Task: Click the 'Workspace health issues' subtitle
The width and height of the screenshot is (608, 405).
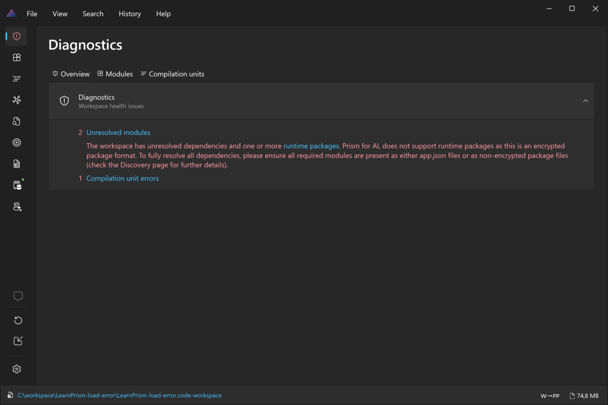Action: 111,106
